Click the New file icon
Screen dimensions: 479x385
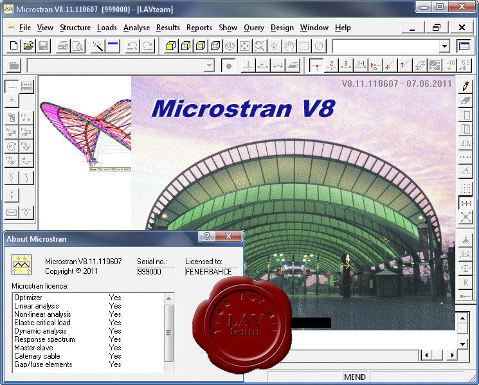tap(14, 46)
